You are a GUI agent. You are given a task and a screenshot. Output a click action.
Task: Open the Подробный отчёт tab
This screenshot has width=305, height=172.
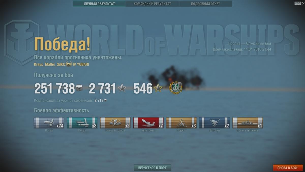206,4
